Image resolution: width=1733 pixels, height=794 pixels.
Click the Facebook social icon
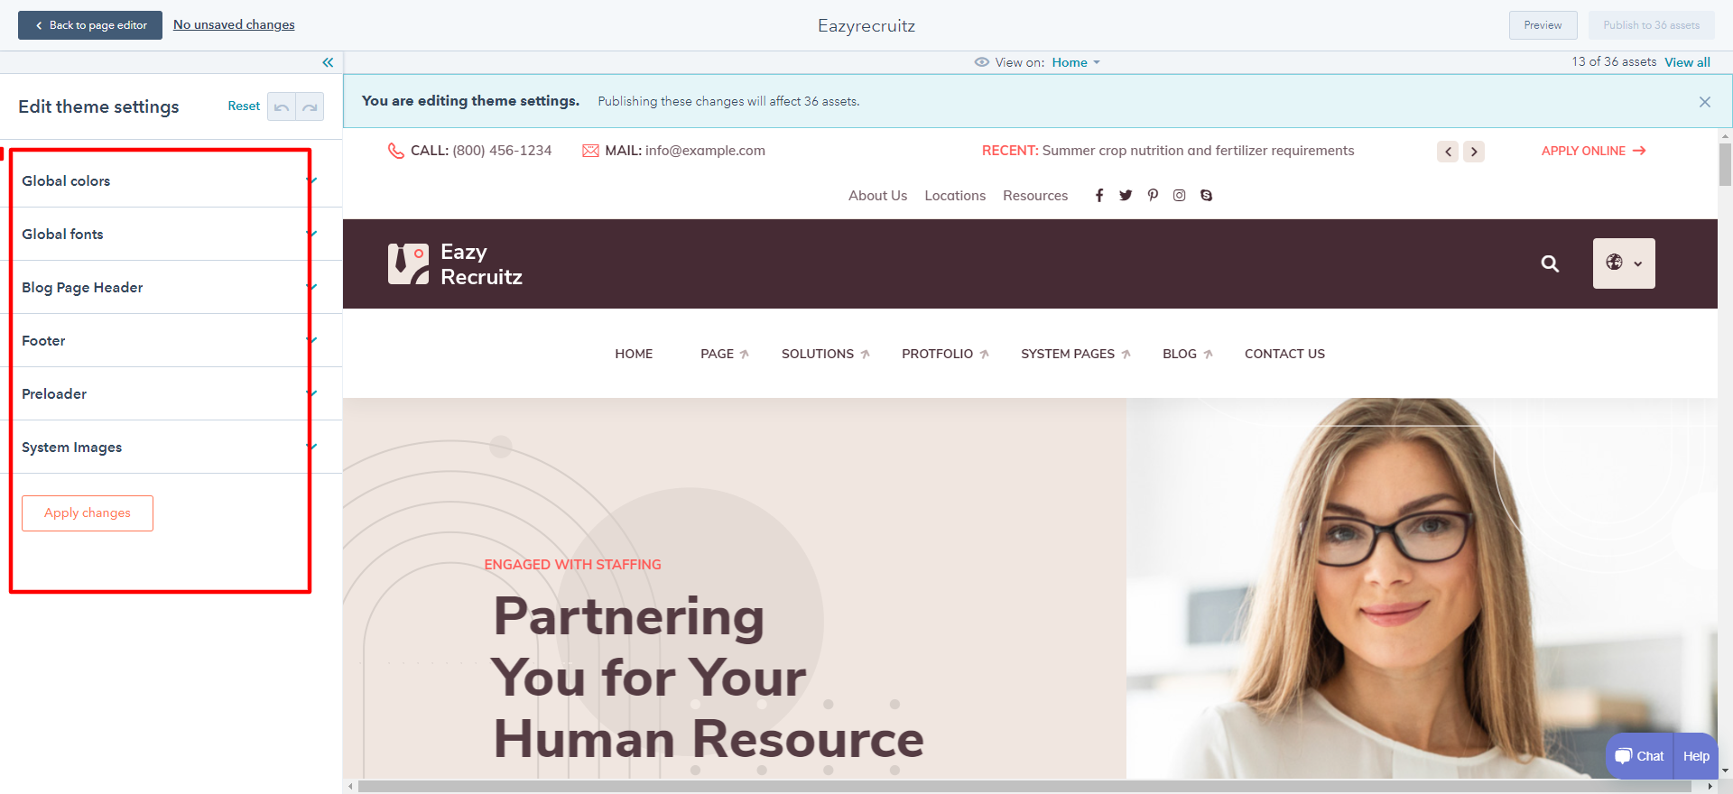[1099, 196]
